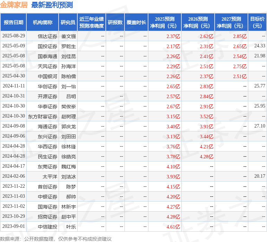267x242 pixels.
Task: Click target price 20.17
Action: coord(260,176)
